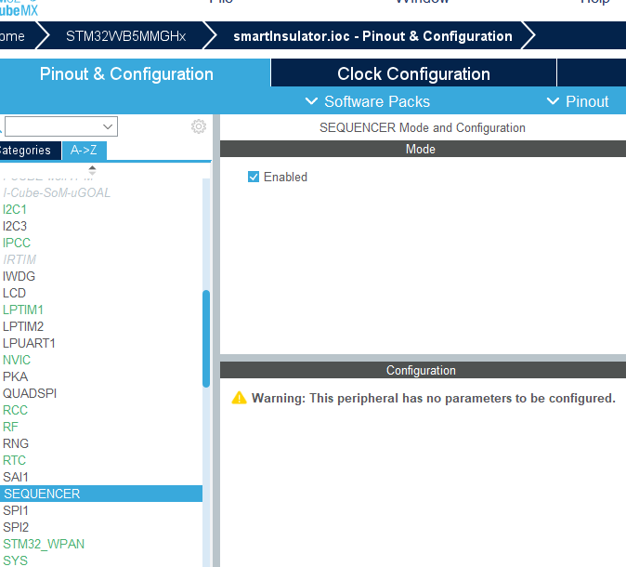Select LPTIM1 peripheral
626x567 pixels.
[23, 310]
